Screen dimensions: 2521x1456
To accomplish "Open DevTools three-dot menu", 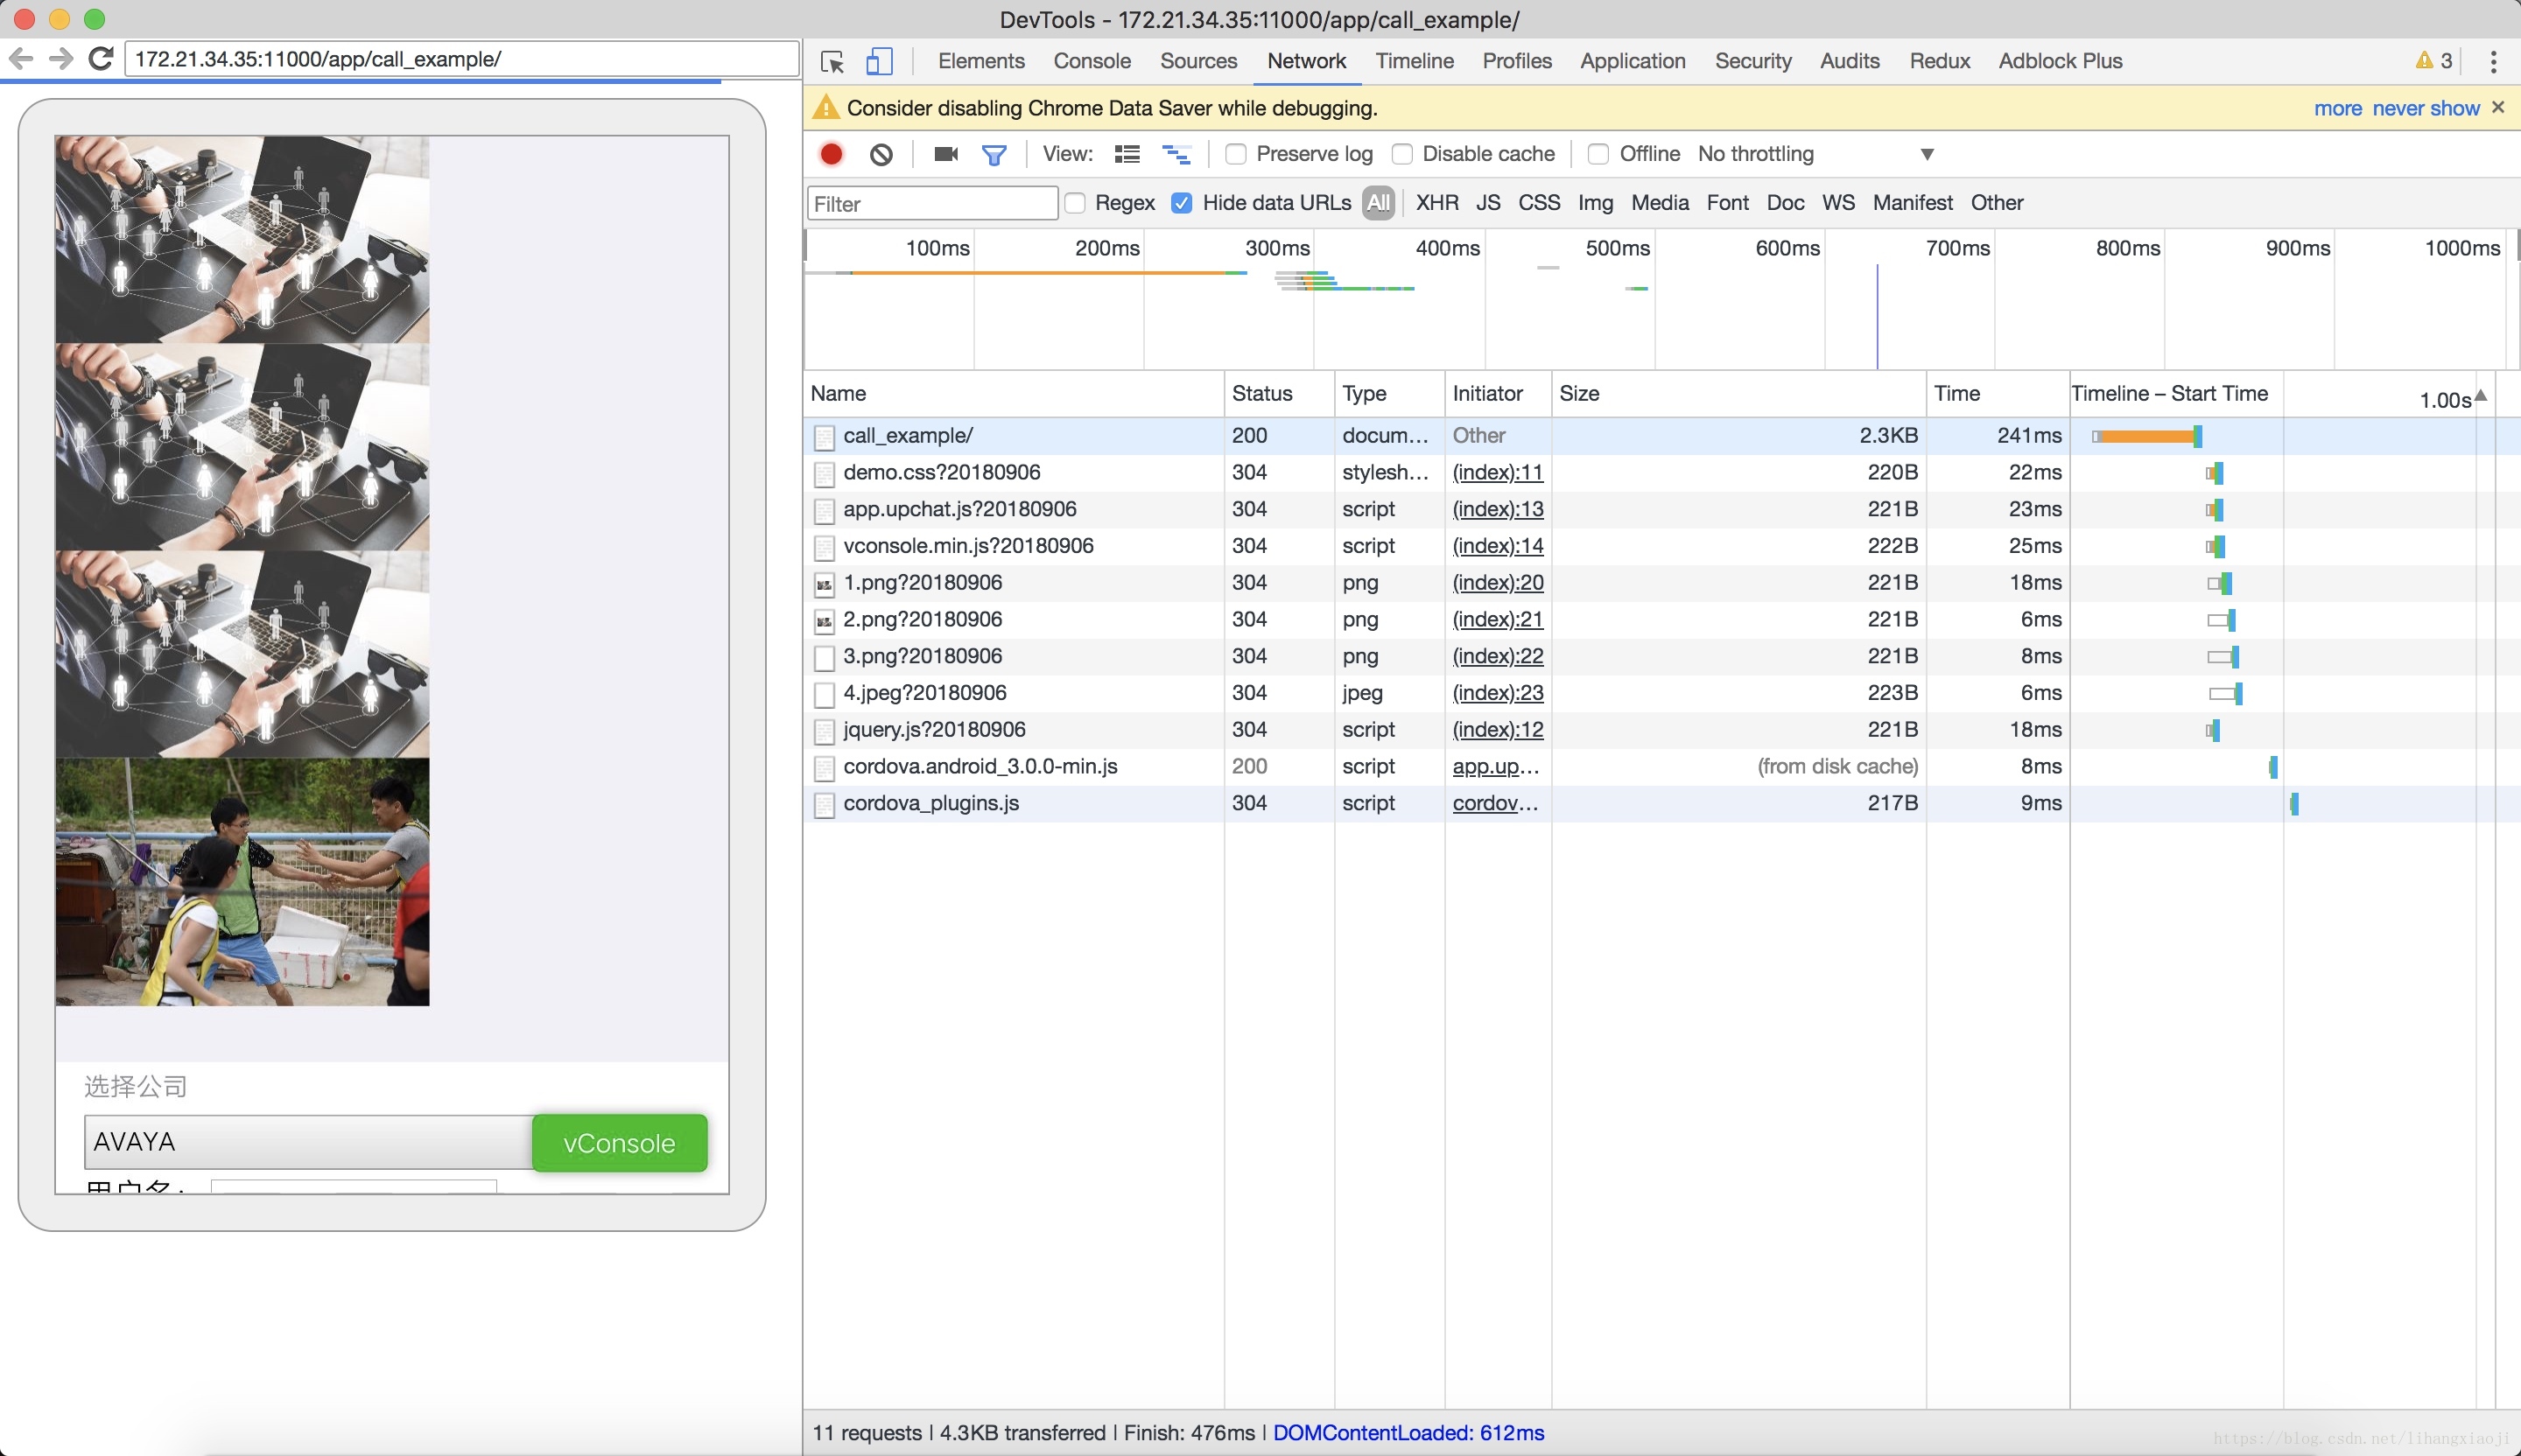I will pos(2493,62).
